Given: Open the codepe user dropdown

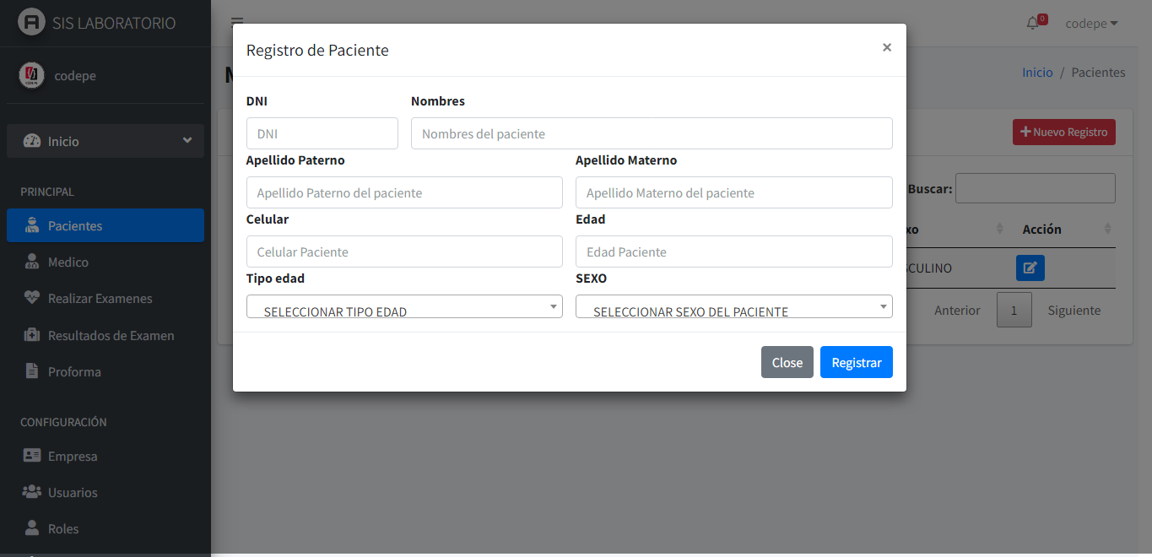Looking at the screenshot, I should [1091, 24].
